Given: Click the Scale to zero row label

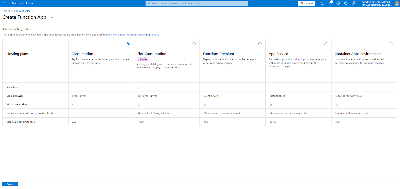Looking at the screenshot, I should tap(14, 87).
